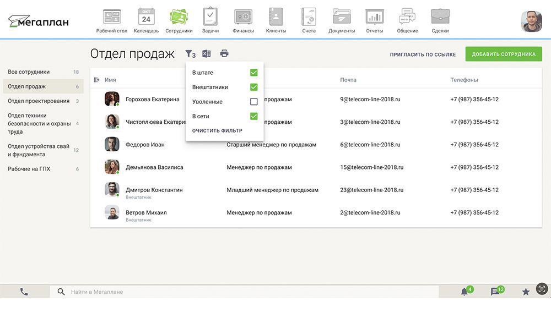The height and width of the screenshot is (318, 551).
Task: Uncheck the 'В штате' checkbox
Action: click(254, 73)
